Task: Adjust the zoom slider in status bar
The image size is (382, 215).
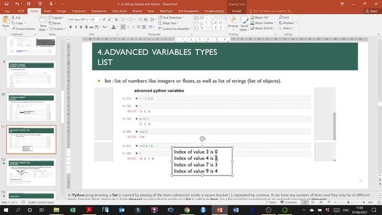Action: point(349,202)
